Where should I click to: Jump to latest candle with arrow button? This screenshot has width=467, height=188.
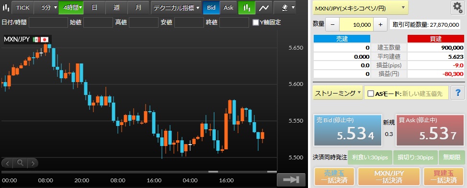(x=291, y=180)
